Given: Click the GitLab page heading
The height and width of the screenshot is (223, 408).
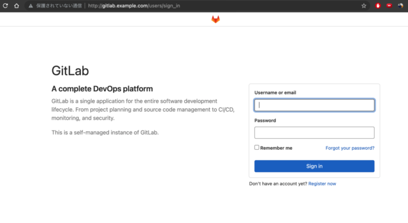Looking at the screenshot, I should coord(70,71).
